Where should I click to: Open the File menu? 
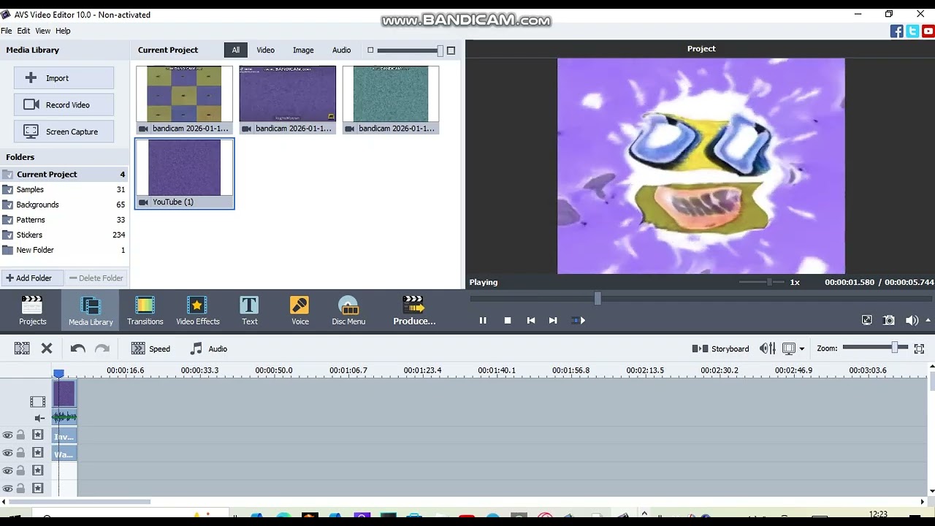pos(6,31)
